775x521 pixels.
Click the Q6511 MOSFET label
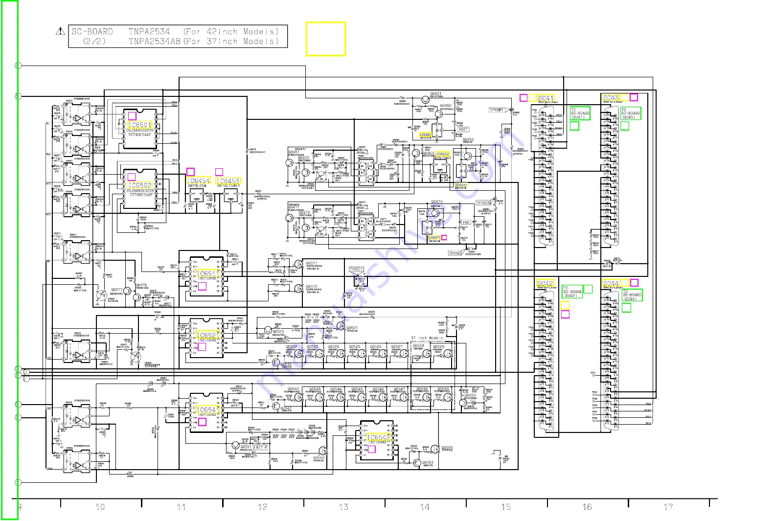click(312, 263)
